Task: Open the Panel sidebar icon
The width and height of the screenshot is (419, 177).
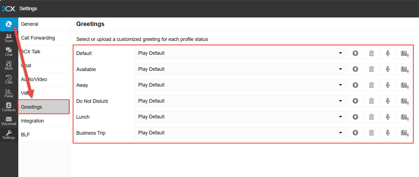Action: click(x=9, y=93)
